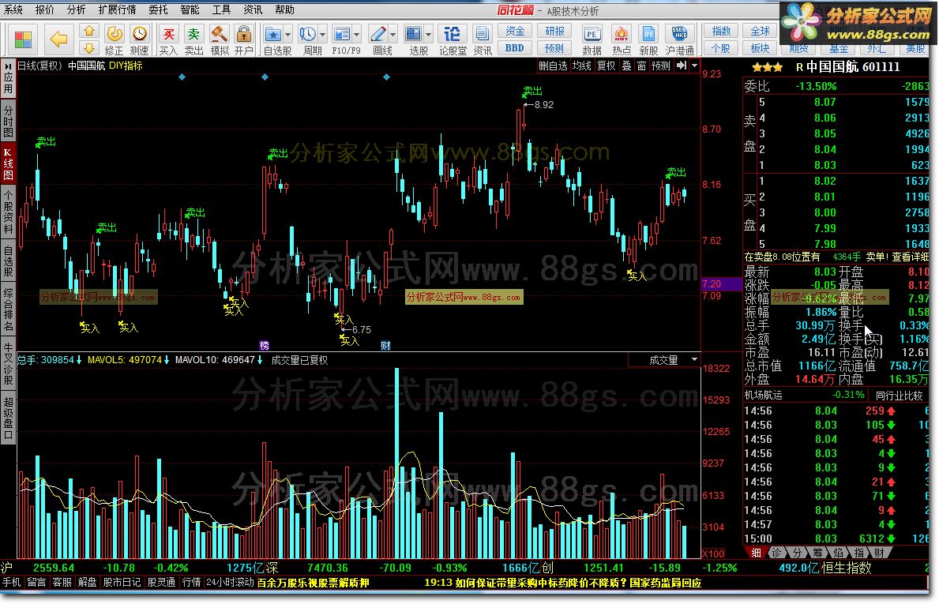Expand the 画线 dropdown arrow
This screenshot has height=604, width=939.
click(x=393, y=34)
